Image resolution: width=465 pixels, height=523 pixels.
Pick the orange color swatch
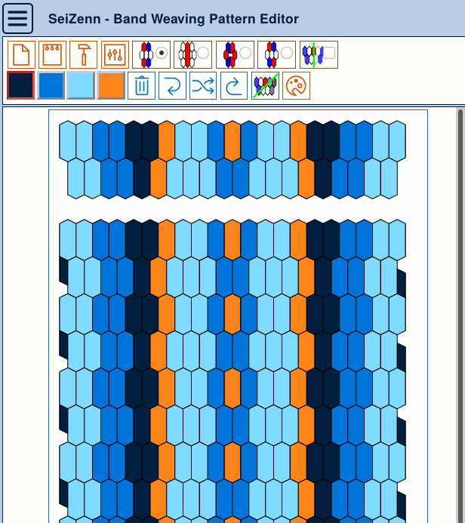111,85
